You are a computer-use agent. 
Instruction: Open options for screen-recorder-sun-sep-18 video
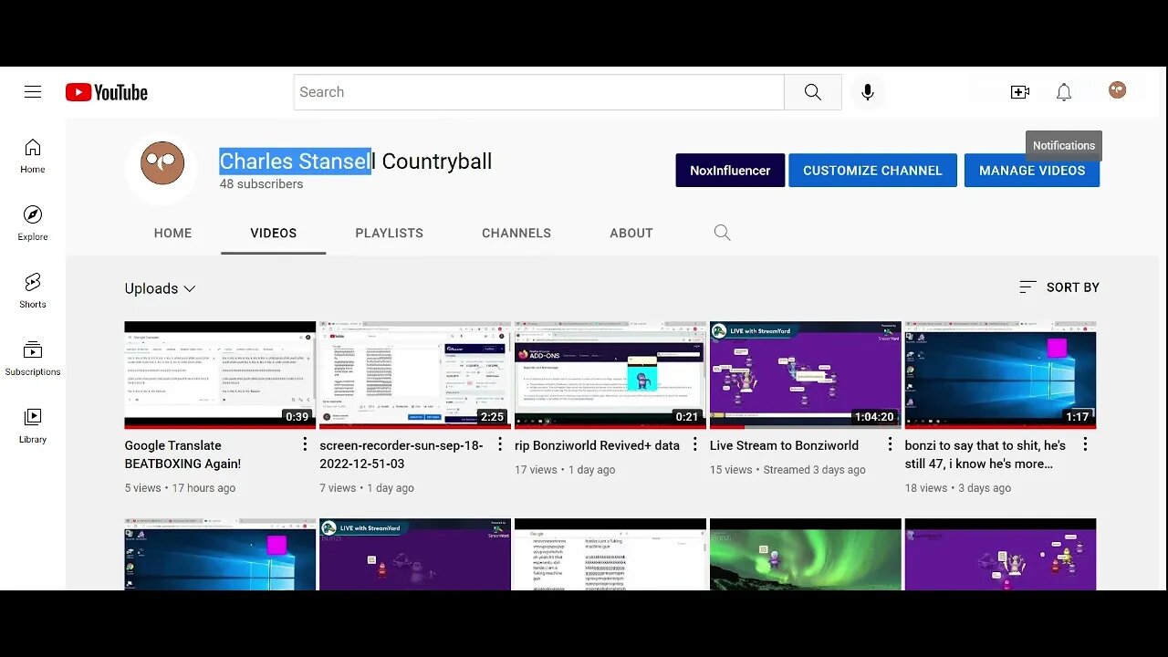click(x=500, y=444)
